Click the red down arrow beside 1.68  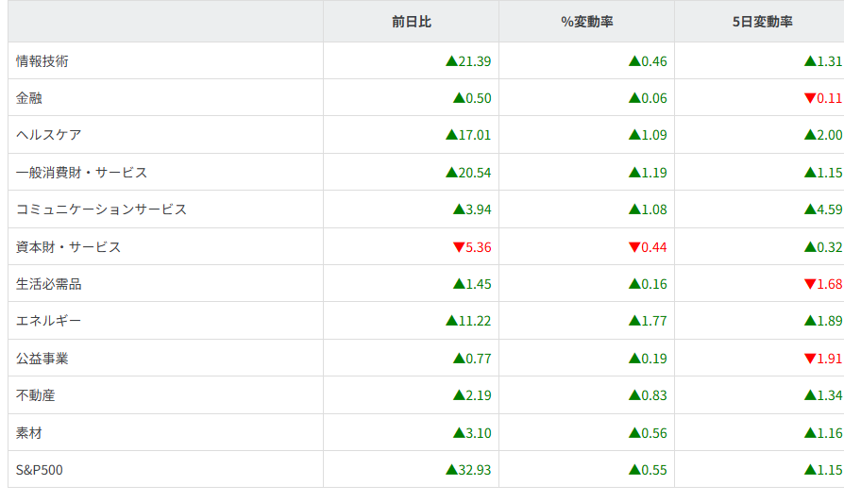coord(810,284)
